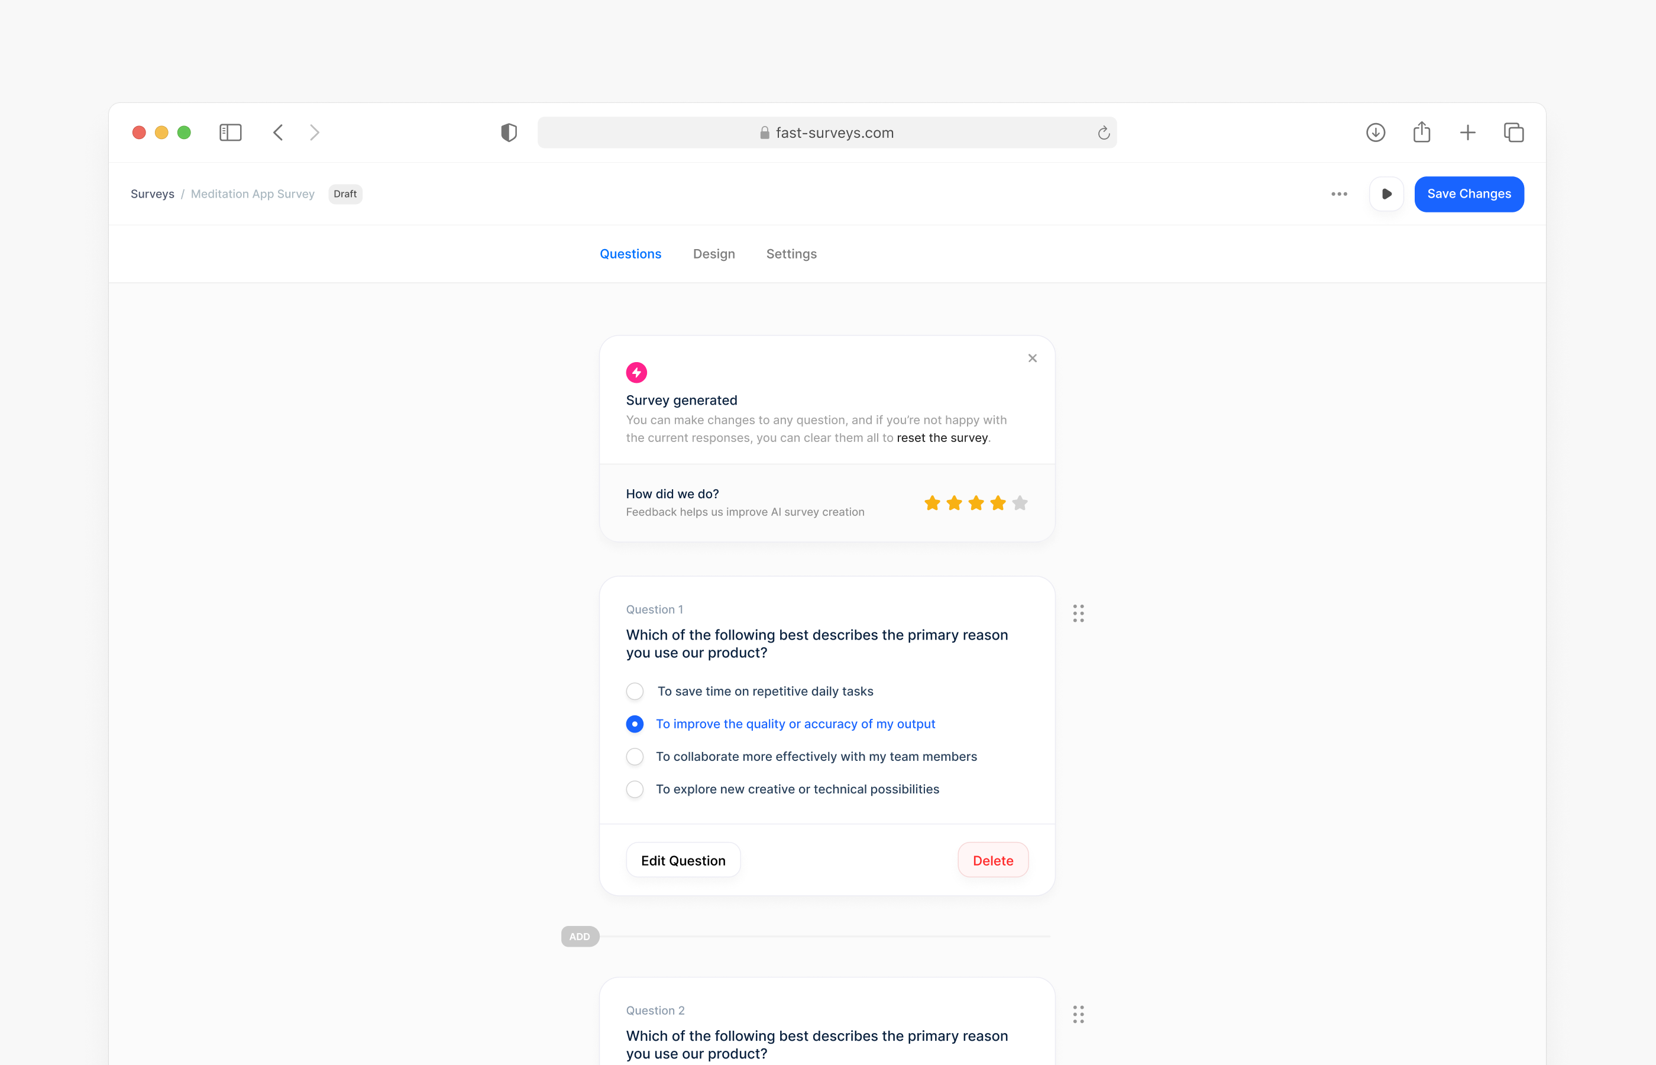Rate three stars for survey creation
1656x1065 pixels.
[x=976, y=503]
